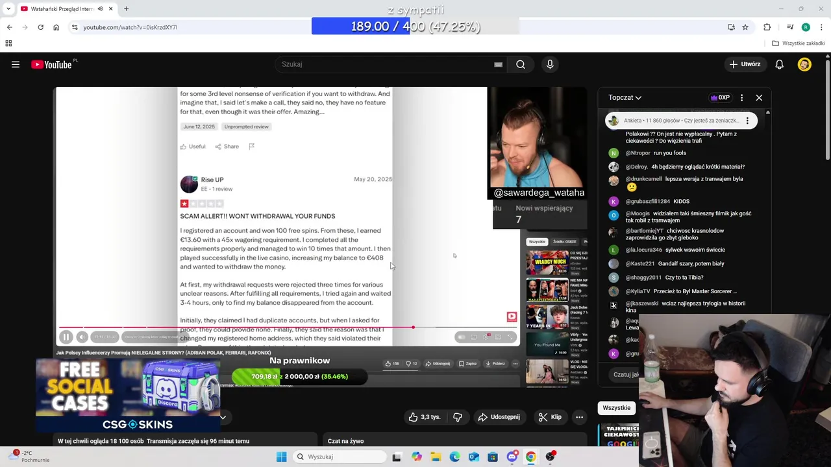Open Chrome media controls icon
Screen dimensions: 831x467
790,27
